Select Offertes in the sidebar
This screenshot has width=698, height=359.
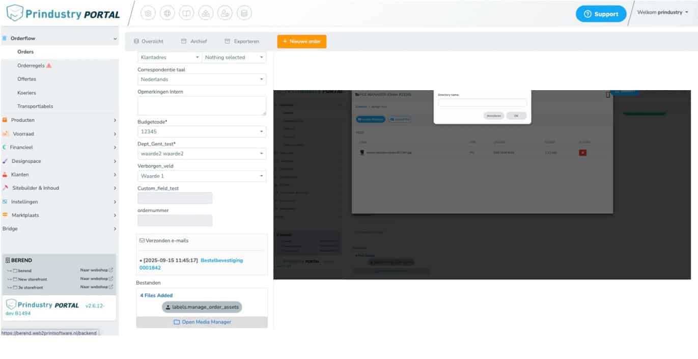26,79
